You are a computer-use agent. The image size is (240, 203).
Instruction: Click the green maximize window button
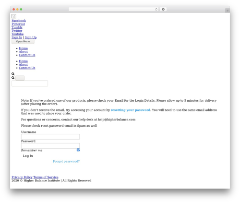click(x=21, y=10)
